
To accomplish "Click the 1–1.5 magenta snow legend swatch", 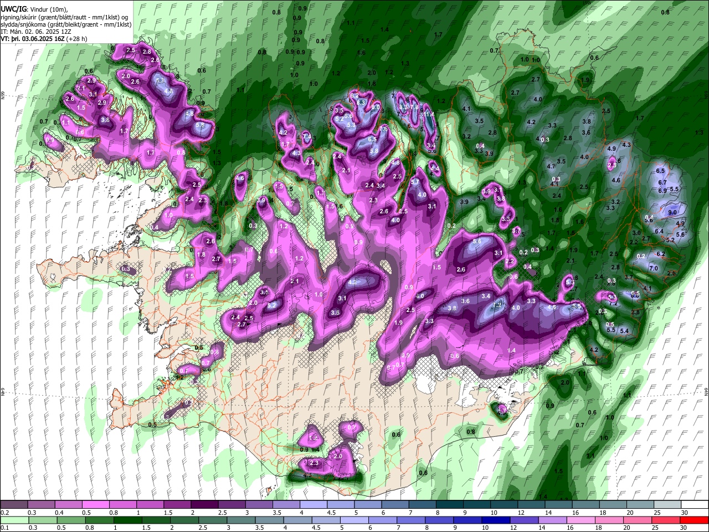I will 150,504.
